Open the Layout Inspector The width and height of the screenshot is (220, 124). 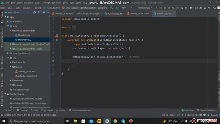(206, 110)
